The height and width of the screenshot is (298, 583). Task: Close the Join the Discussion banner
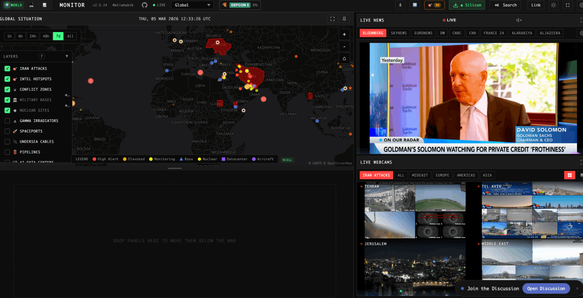[x=577, y=288]
